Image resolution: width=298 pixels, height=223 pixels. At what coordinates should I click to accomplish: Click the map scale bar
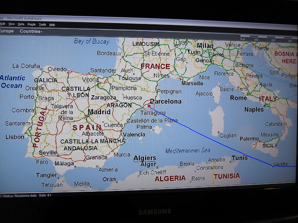[x=268, y=38]
